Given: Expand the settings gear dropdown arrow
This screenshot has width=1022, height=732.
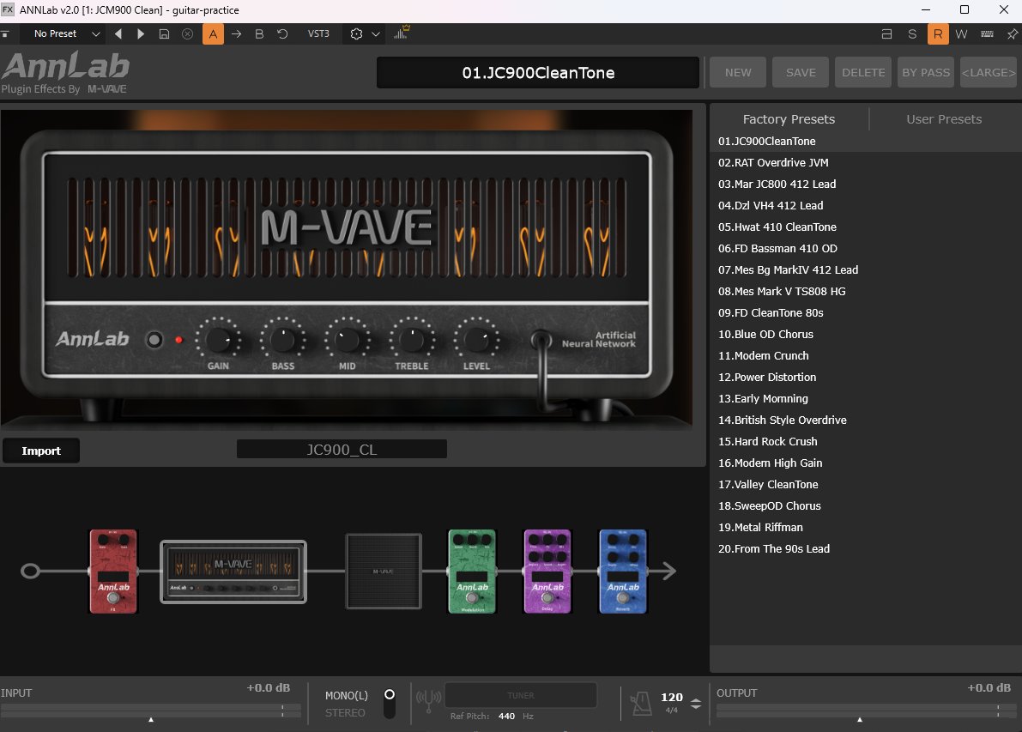Looking at the screenshot, I should pyautogui.click(x=376, y=33).
